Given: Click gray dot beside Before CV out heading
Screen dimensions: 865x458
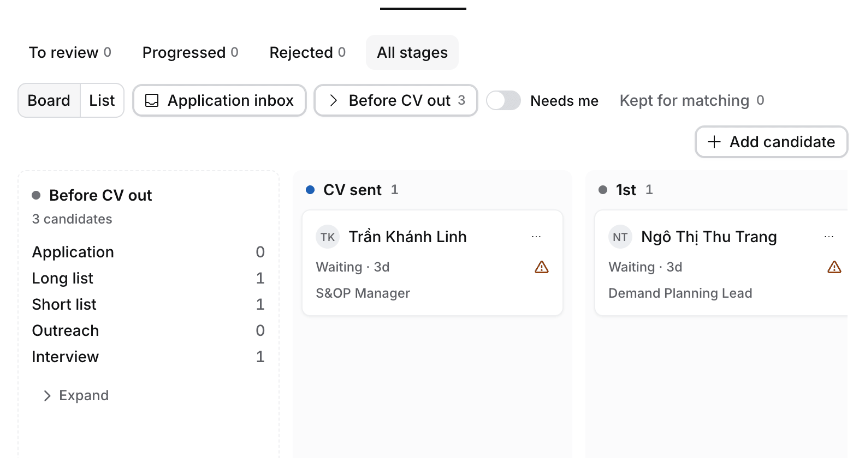Looking at the screenshot, I should (36, 195).
